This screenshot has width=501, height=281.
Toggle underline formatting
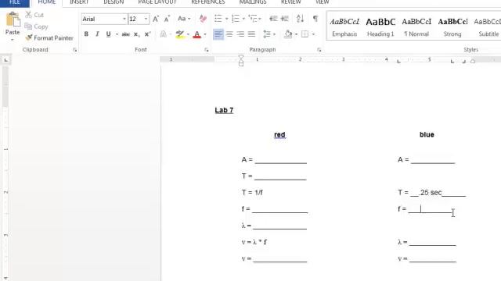click(108, 34)
